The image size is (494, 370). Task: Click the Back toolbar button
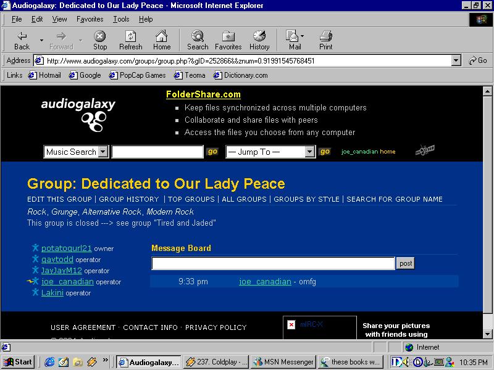[x=22, y=40]
